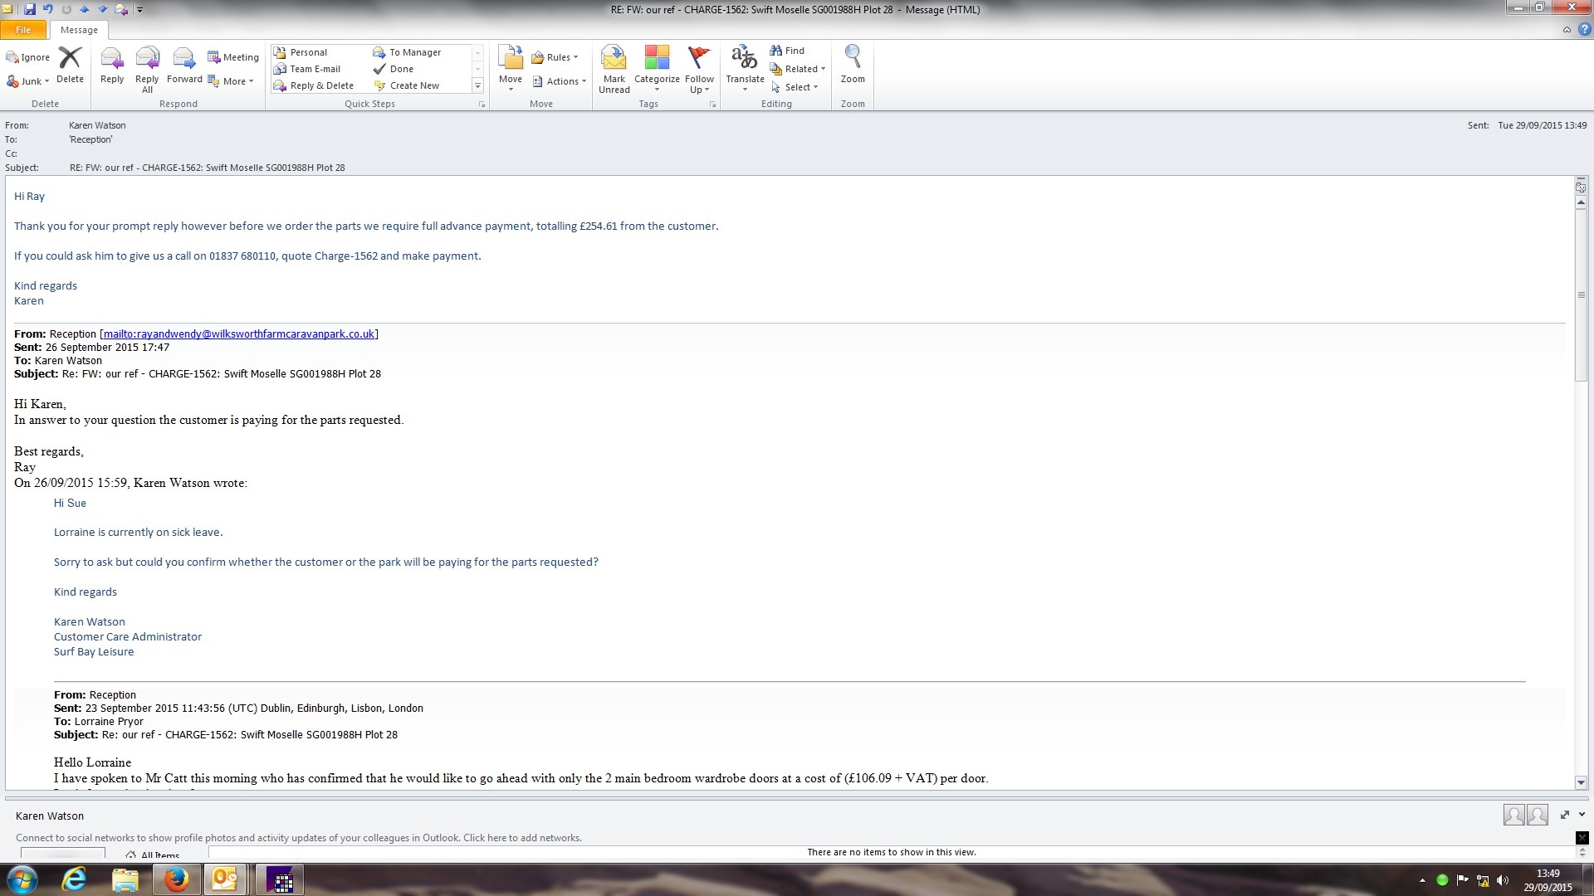The height and width of the screenshot is (896, 1594).
Task: Open rayandwendy mailto email link
Action: pos(238,334)
